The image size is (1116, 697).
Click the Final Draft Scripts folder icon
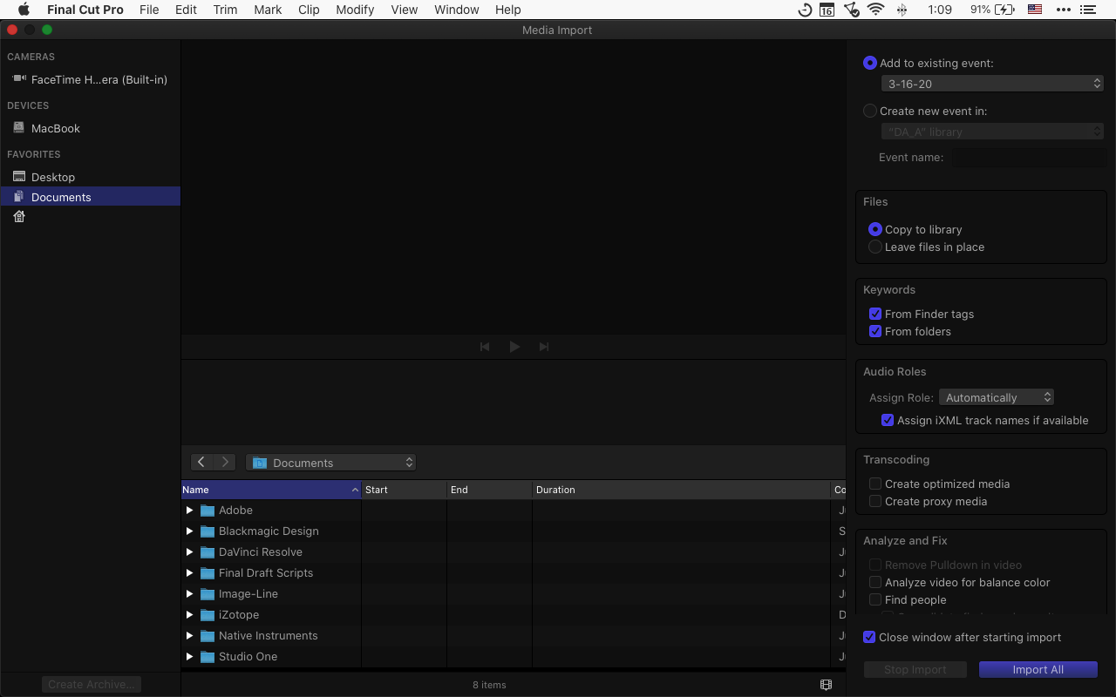(208, 573)
